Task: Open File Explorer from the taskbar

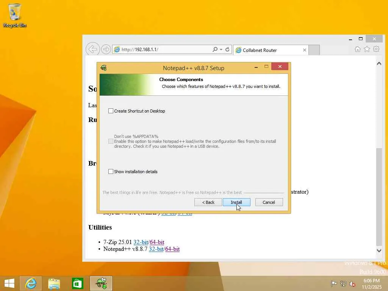Action: [x=54, y=283]
